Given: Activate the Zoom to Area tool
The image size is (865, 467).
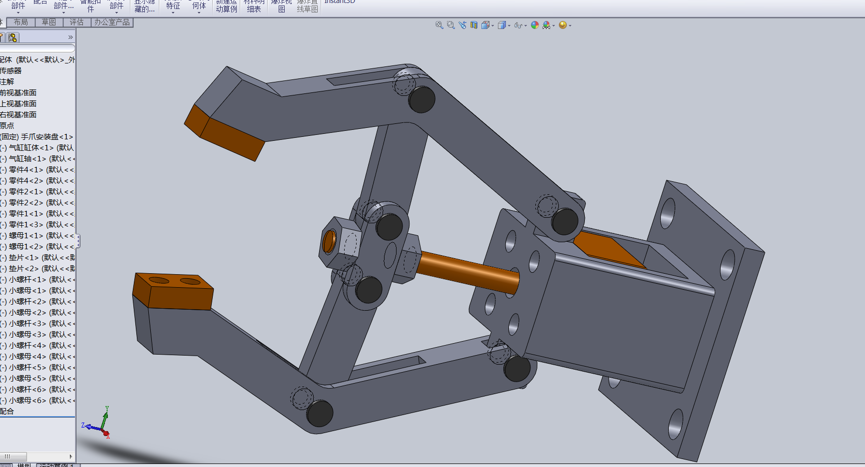Looking at the screenshot, I should pyautogui.click(x=450, y=25).
